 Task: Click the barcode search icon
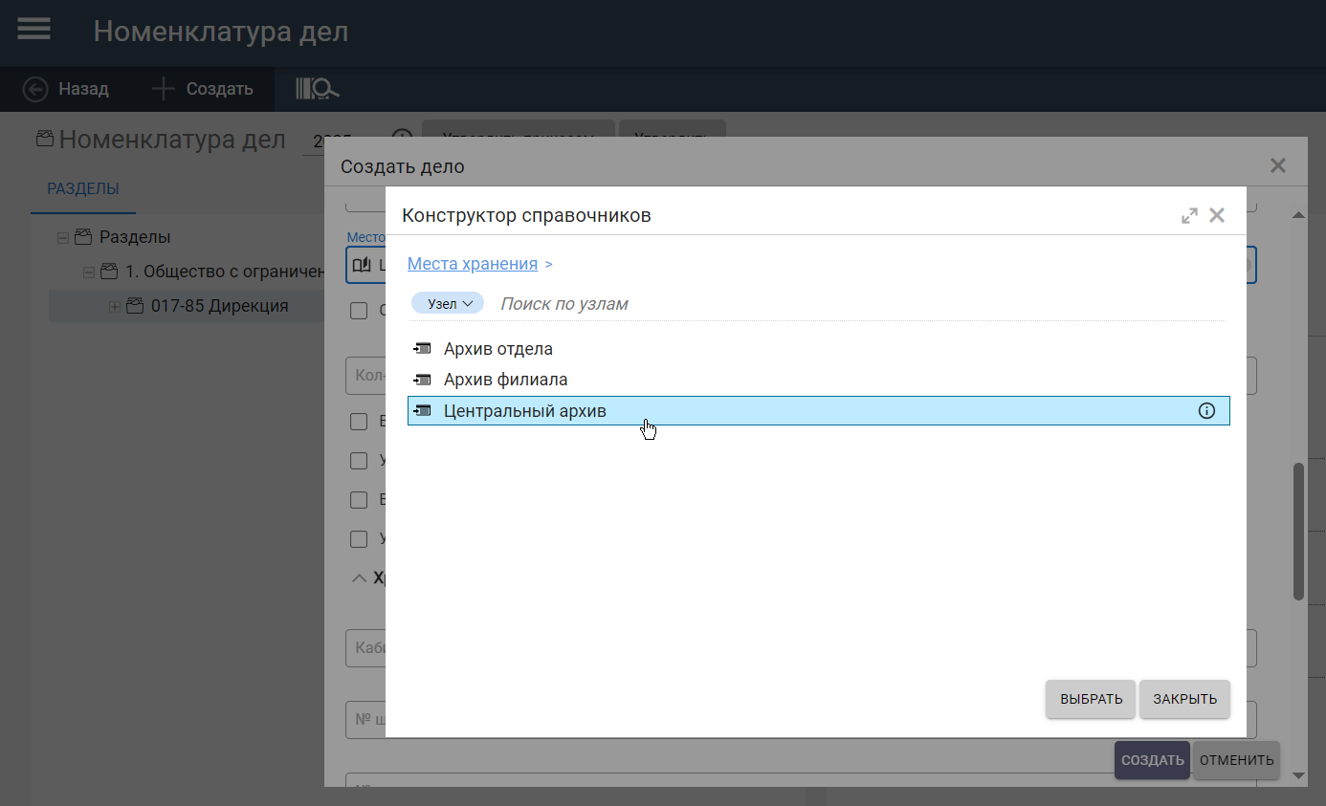(x=317, y=89)
